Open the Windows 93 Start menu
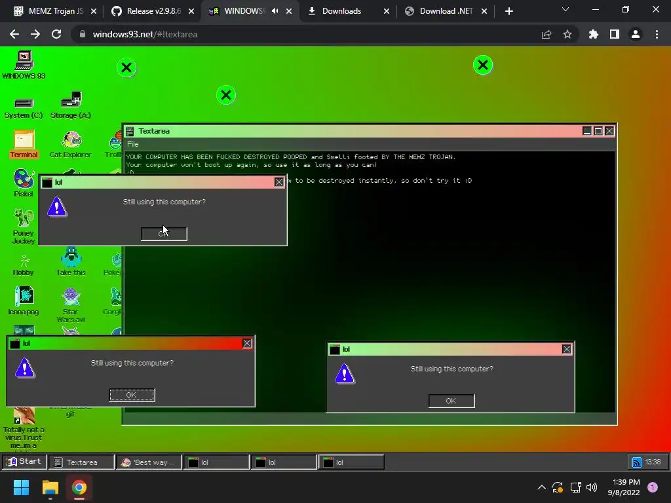671x503 pixels. pyautogui.click(x=24, y=462)
